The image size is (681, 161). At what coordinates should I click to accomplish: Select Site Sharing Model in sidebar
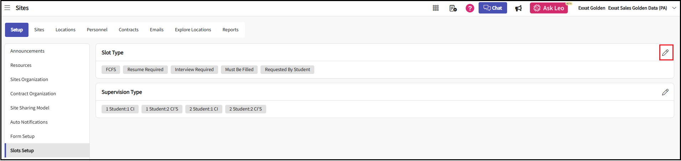(x=30, y=108)
